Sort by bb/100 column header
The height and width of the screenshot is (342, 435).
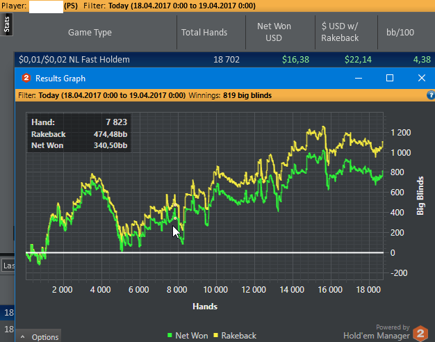[x=400, y=32]
